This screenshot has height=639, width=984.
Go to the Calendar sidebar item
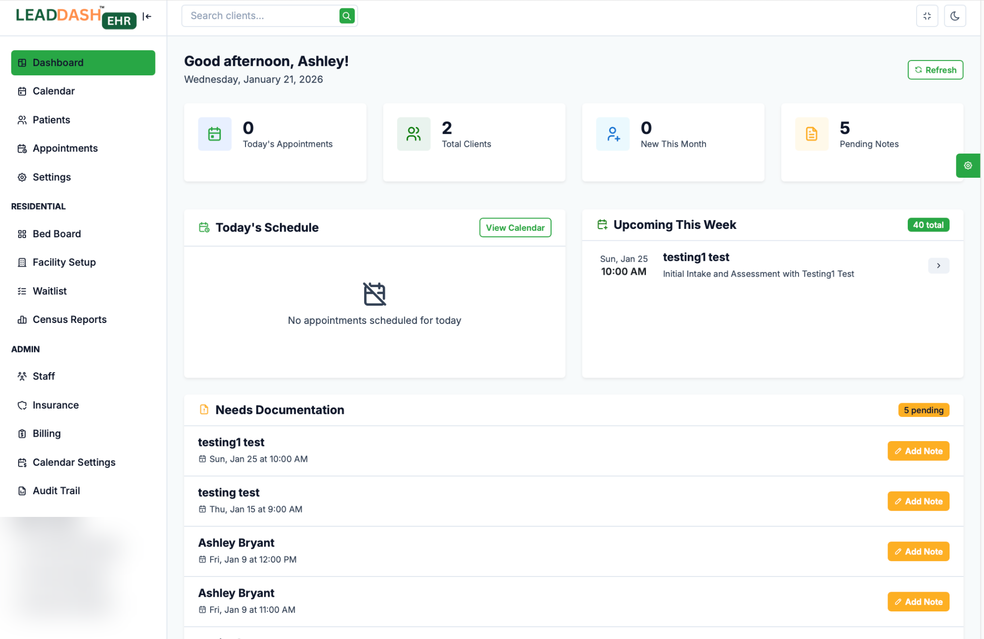click(54, 91)
